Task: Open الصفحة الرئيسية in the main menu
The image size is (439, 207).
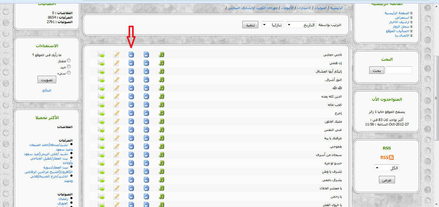Action: coord(397,13)
